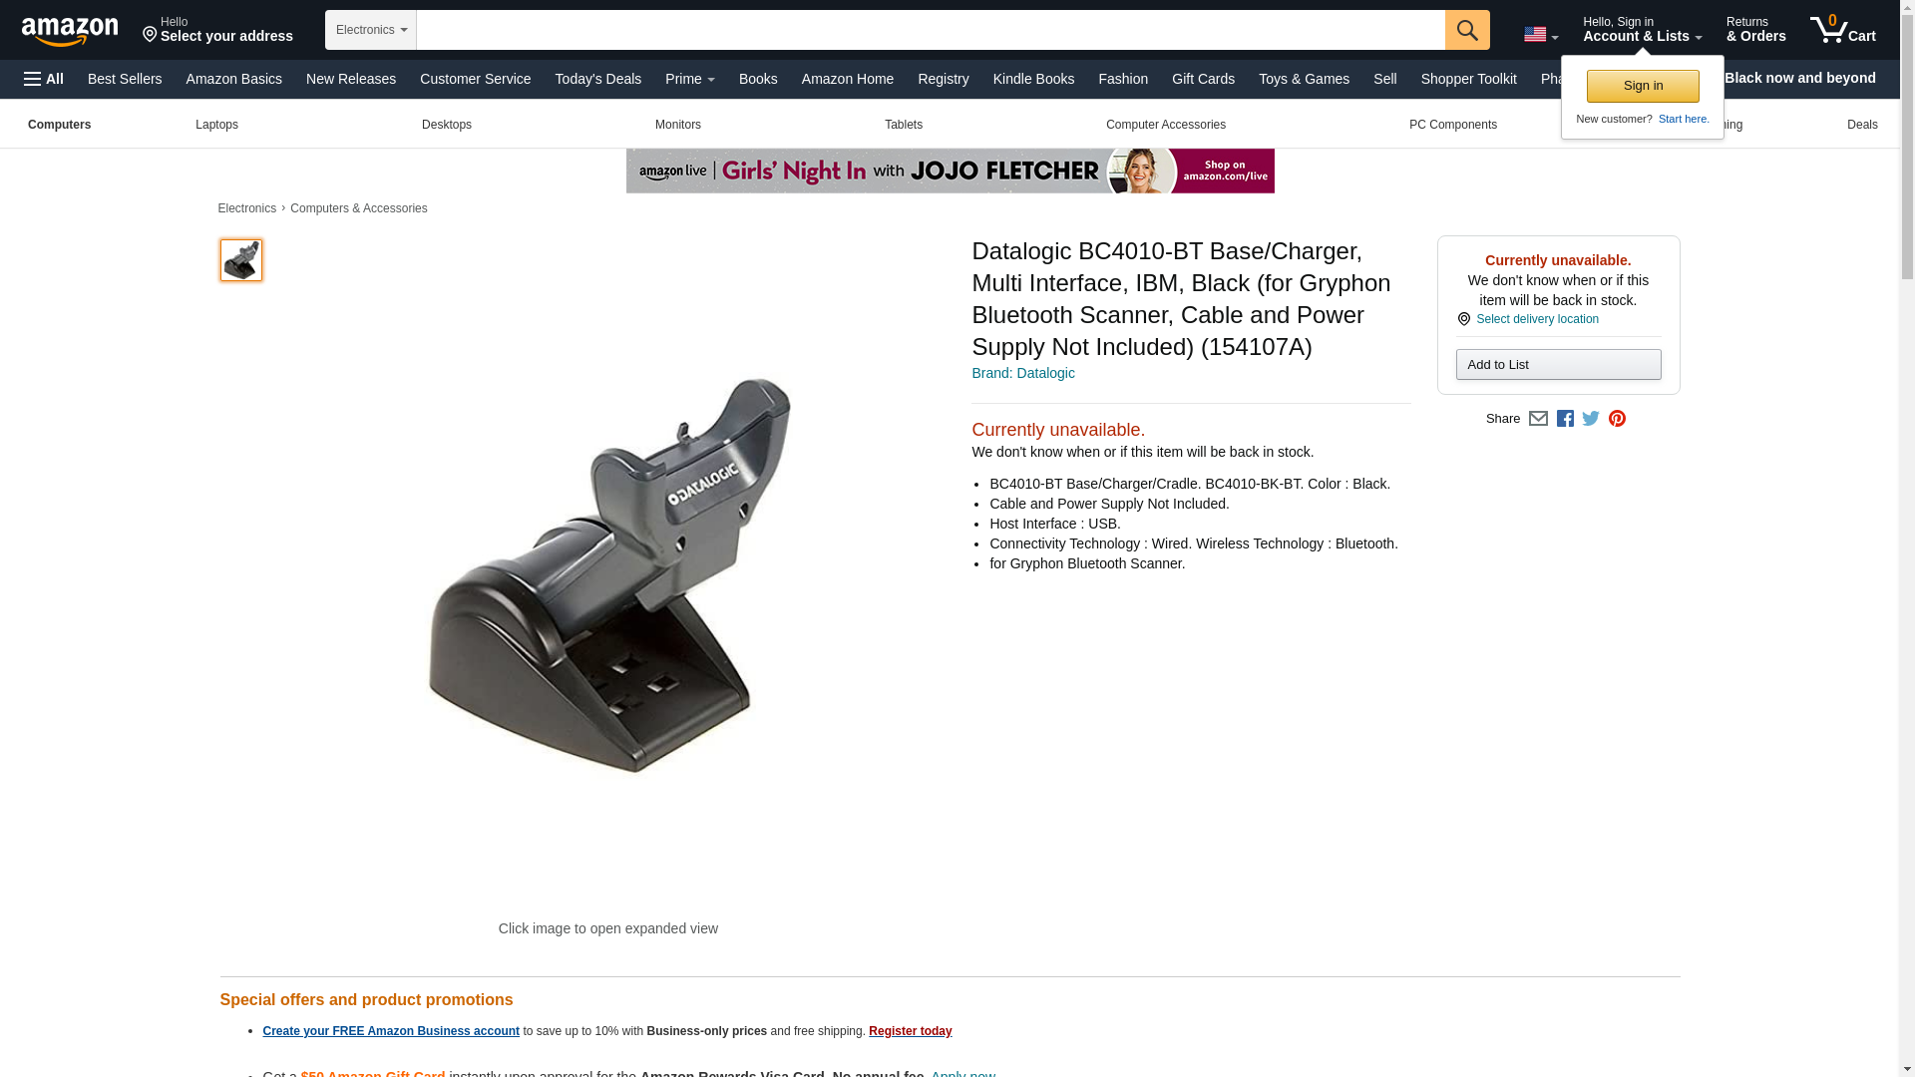Share the product on Pinterest
This screenshot has height=1077, width=1915.
(1617, 419)
